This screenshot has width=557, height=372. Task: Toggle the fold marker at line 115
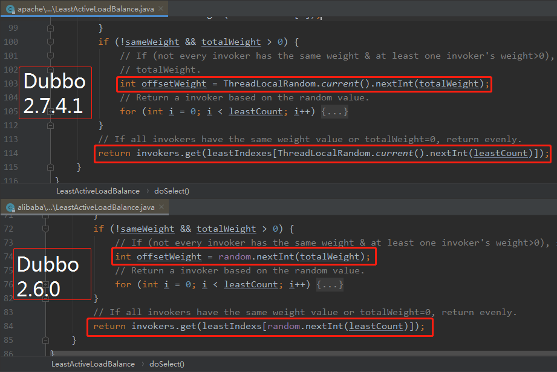[x=50, y=168]
